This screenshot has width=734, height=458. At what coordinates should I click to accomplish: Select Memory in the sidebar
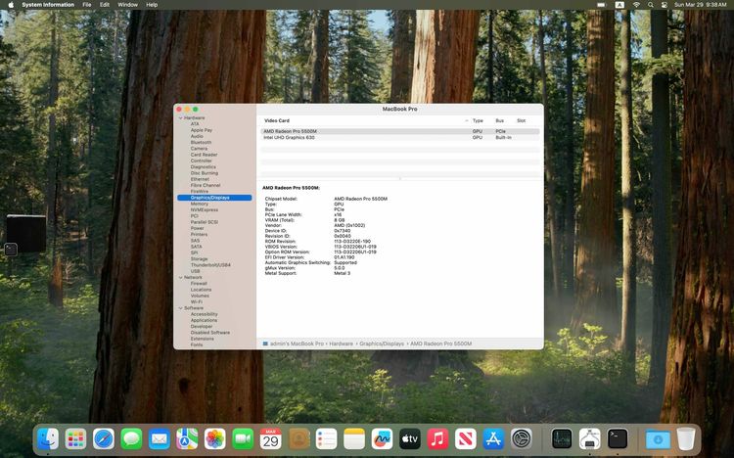200,204
